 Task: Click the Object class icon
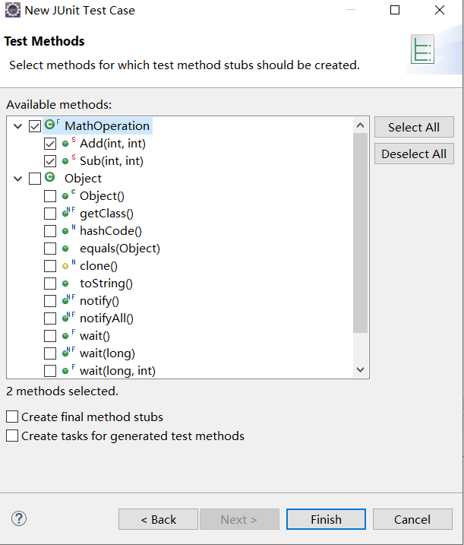coord(50,178)
